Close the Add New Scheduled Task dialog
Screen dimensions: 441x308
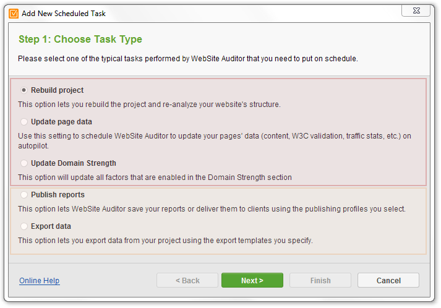point(416,11)
